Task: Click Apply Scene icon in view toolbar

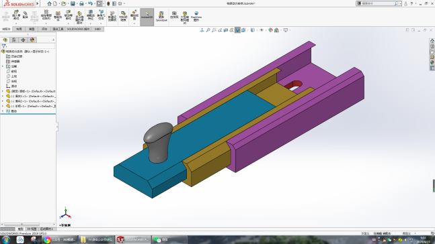Action: click(276, 30)
